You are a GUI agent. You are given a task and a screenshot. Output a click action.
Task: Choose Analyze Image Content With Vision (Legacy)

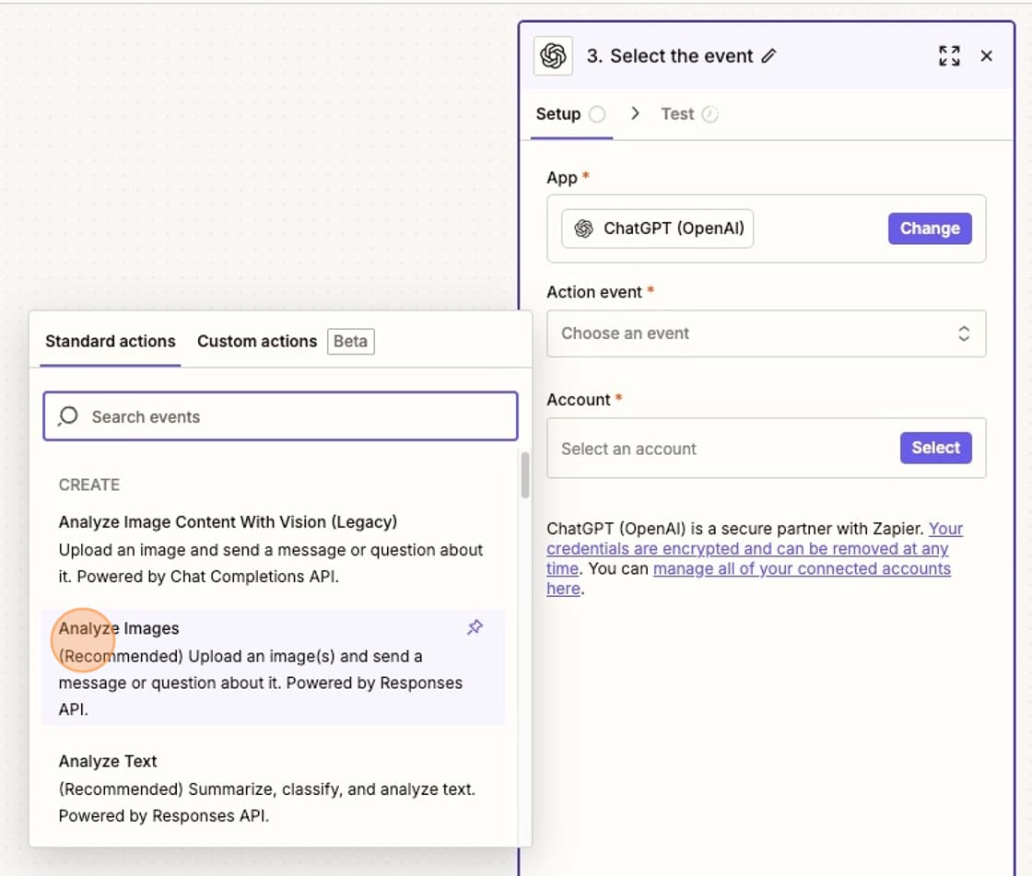[273, 549]
